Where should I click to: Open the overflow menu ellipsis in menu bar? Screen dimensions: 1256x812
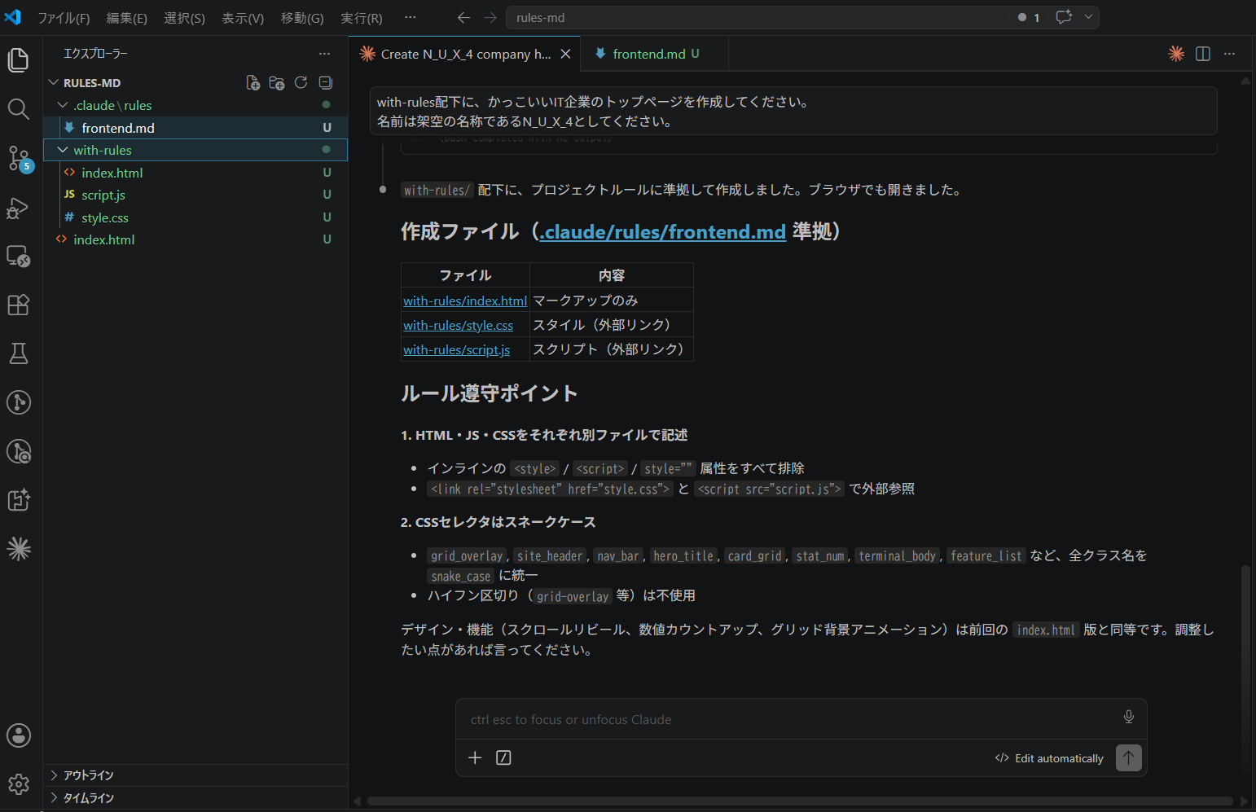[x=410, y=17]
